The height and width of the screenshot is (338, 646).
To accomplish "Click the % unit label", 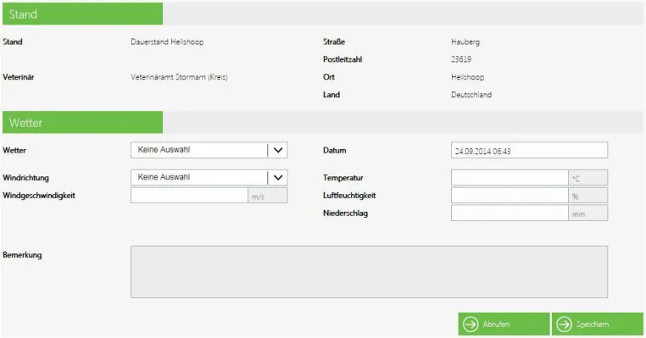I will [x=575, y=197].
